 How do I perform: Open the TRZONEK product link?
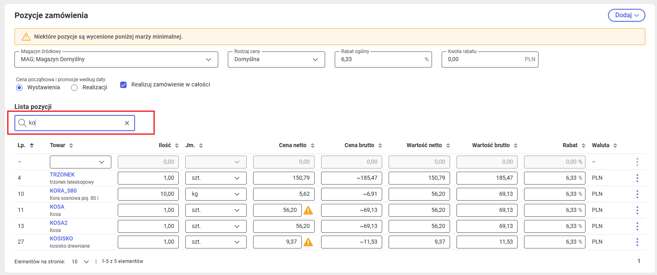pyautogui.click(x=62, y=174)
